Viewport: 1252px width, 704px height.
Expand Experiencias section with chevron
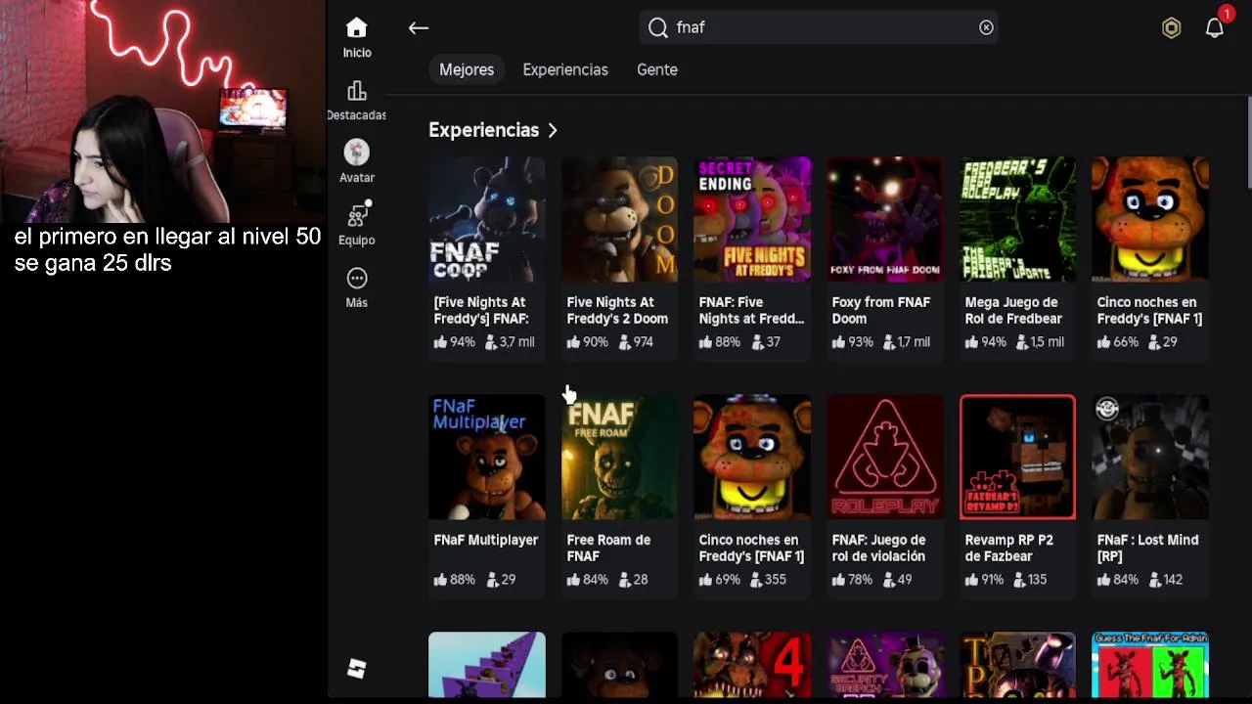(553, 130)
